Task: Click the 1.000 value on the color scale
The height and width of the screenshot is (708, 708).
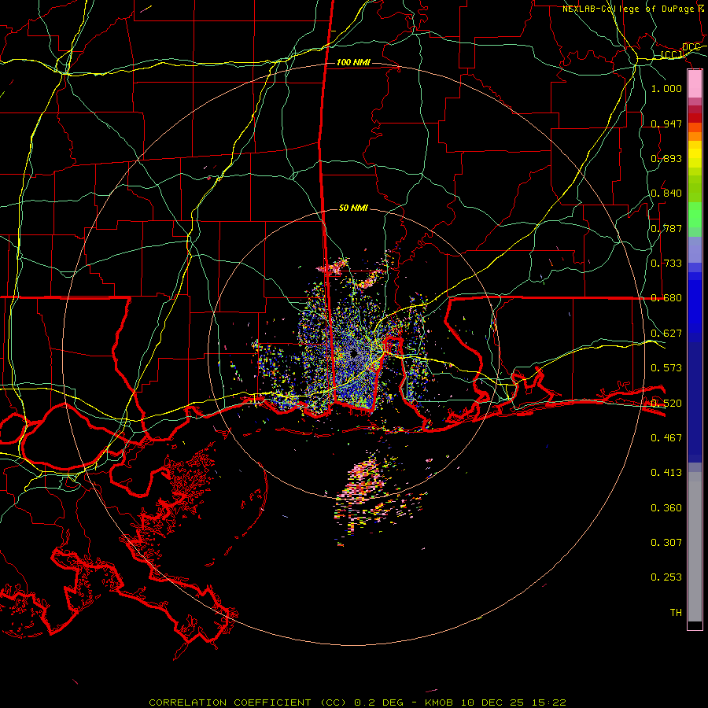Action: coord(666,88)
